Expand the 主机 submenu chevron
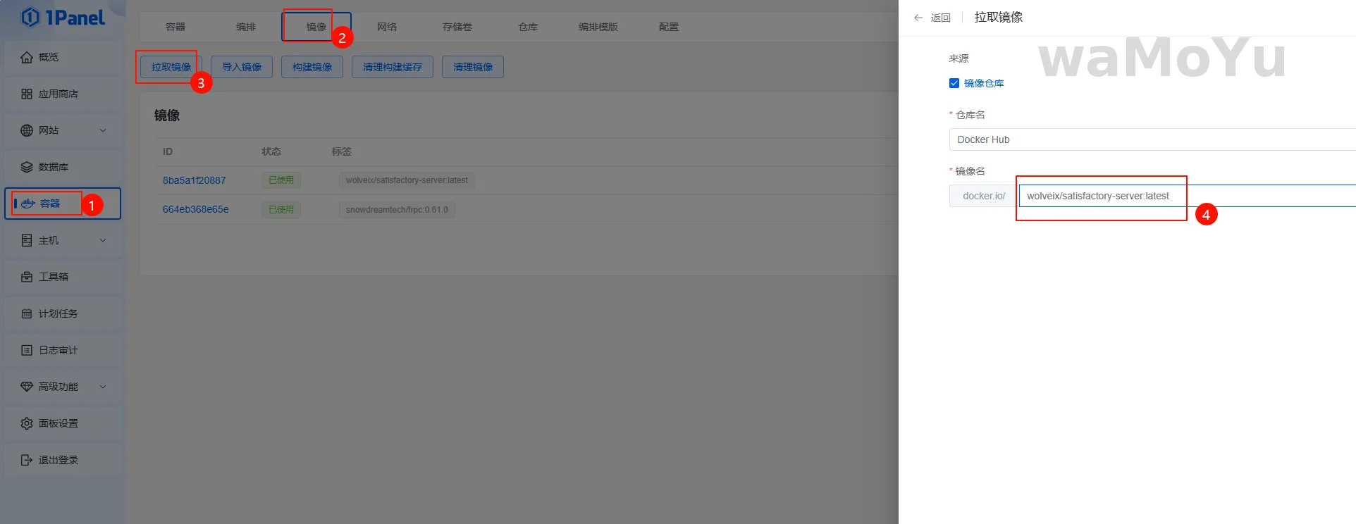Image resolution: width=1356 pixels, height=524 pixels. 103,240
